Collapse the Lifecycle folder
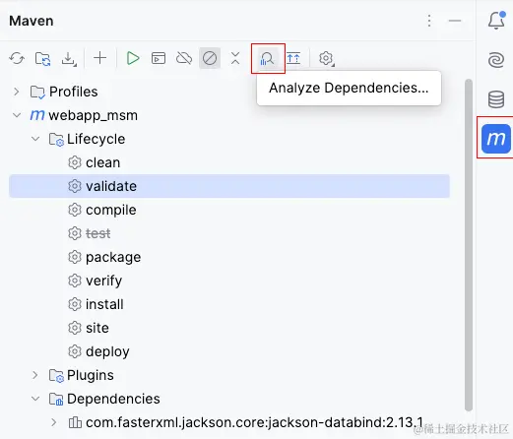The image size is (513, 439). click(x=35, y=139)
